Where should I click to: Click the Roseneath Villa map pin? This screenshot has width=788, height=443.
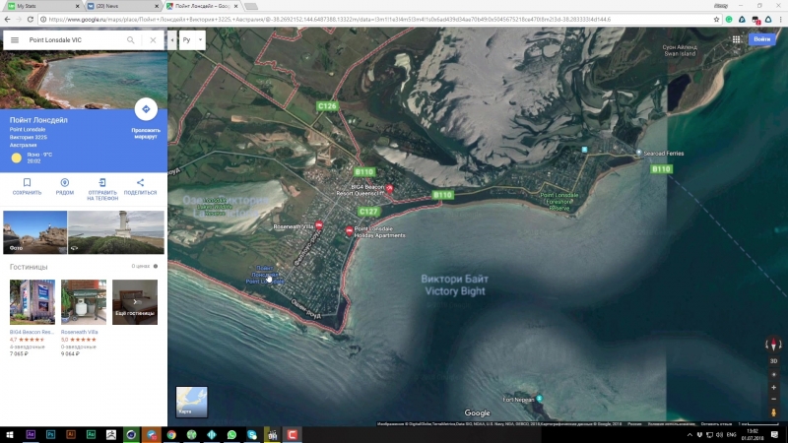318,225
